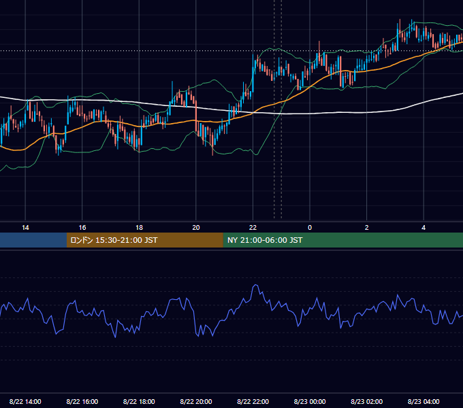
Task: Click the oscillator peak near 22:00
Action: [x=256, y=285]
